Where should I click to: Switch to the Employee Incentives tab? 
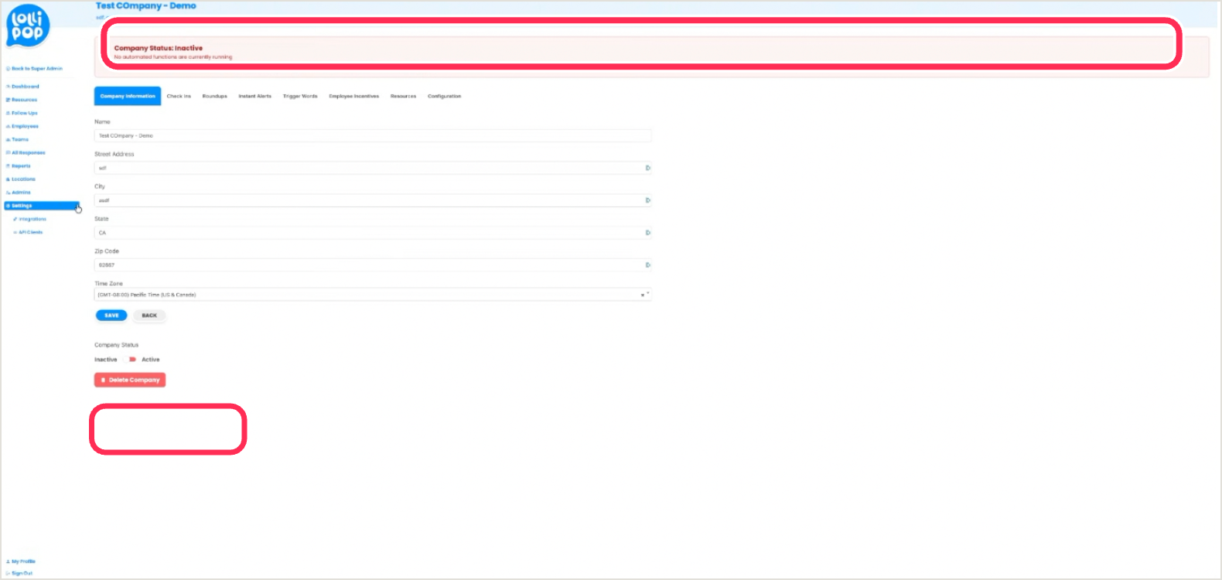tap(354, 96)
